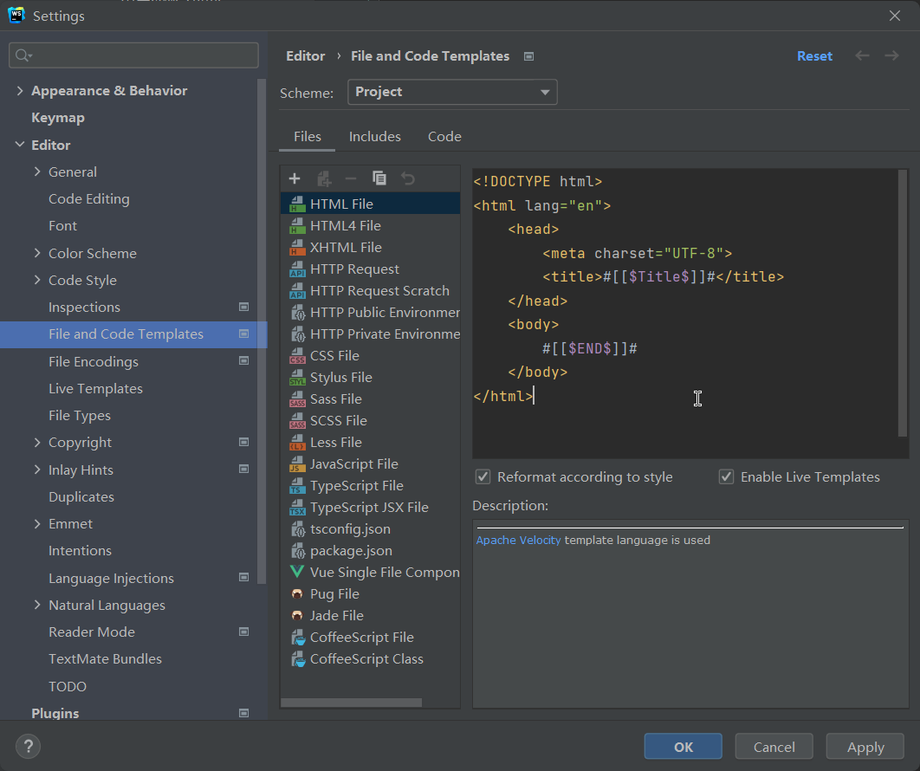920x771 pixels.
Task: Click the magnifier icon in the search field
Action: point(22,55)
